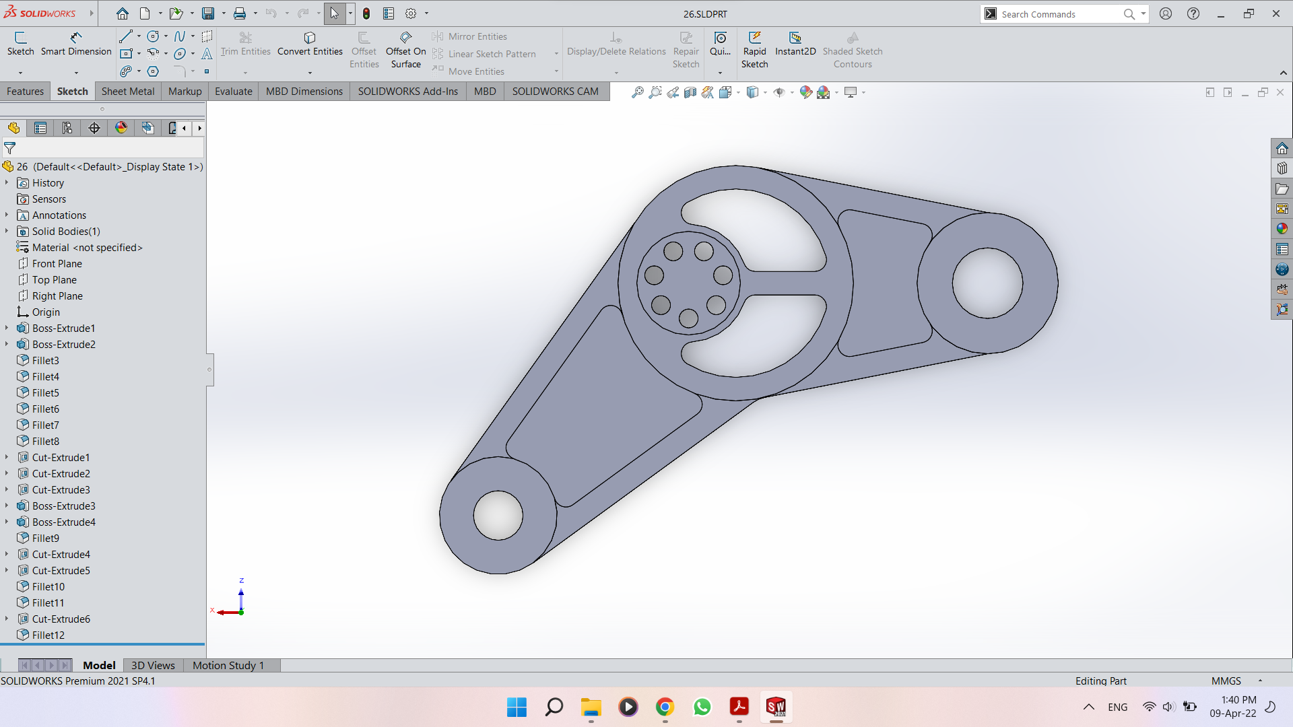Select the Ellipse sketch tool
This screenshot has height=727, width=1293.
pos(180,53)
